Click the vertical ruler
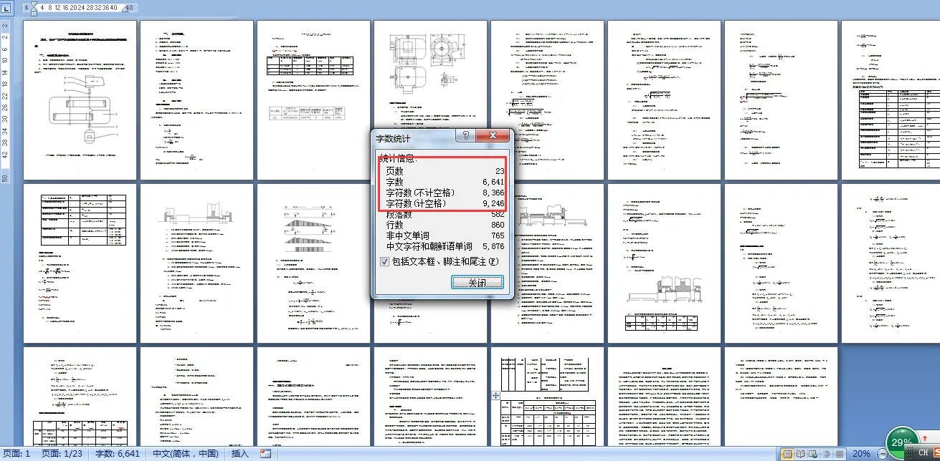The image size is (940, 461). tap(5, 100)
